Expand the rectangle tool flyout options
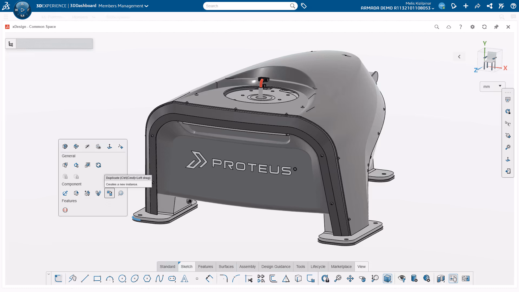This screenshot has width=519, height=292. tap(101, 282)
